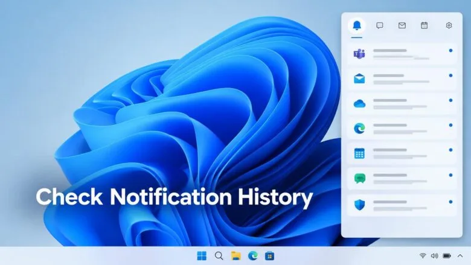Click the unread dot on Security notification
The width and height of the screenshot is (471, 265).
pos(450,202)
